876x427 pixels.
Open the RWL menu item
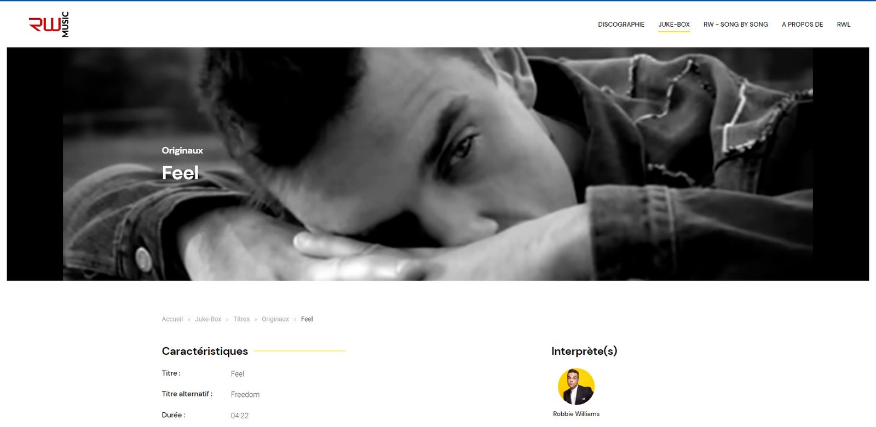click(843, 25)
